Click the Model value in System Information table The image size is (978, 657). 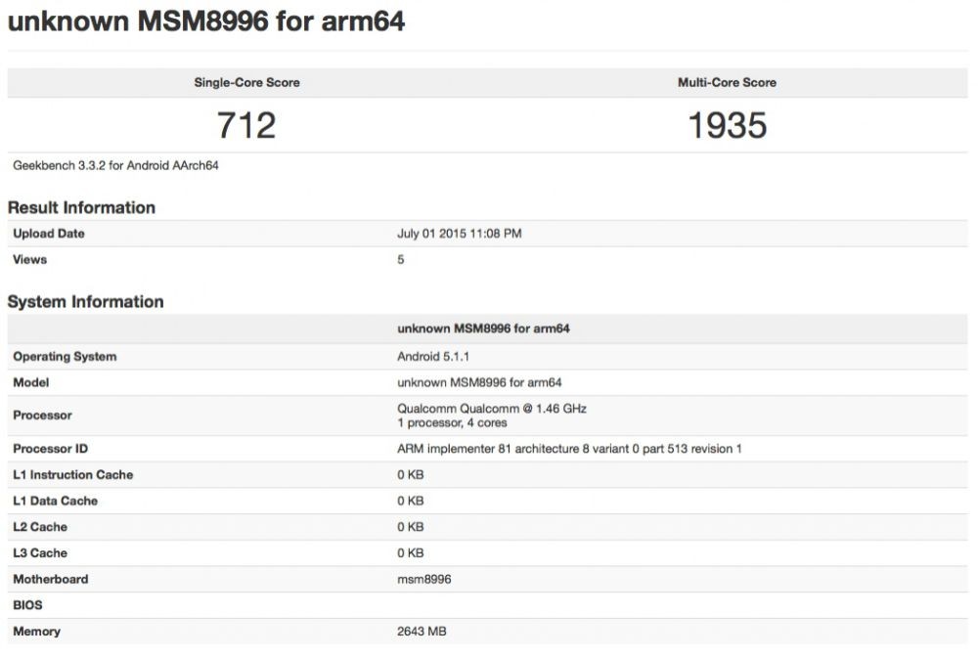(x=479, y=383)
